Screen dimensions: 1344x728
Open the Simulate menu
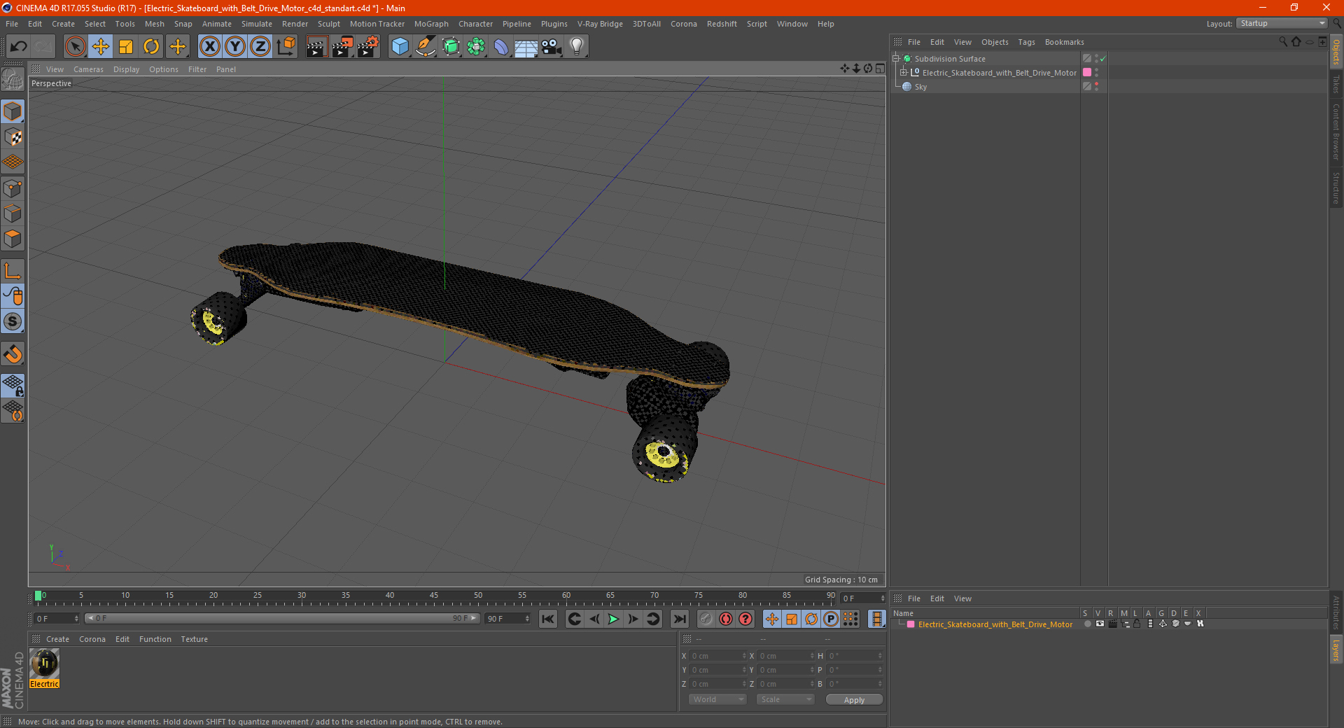pos(257,24)
